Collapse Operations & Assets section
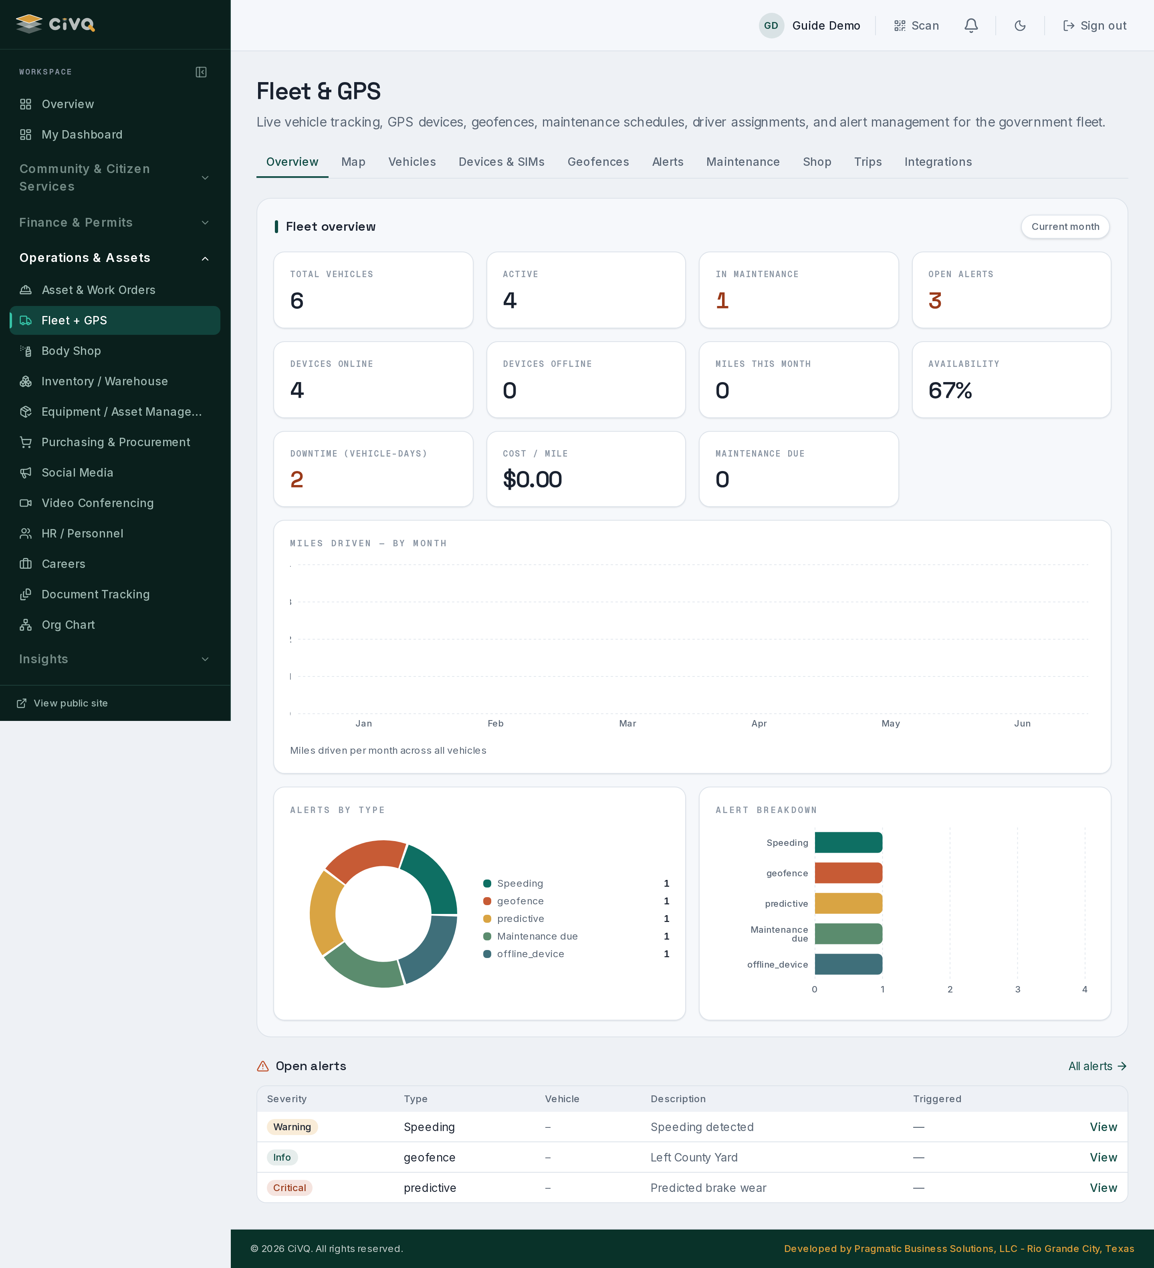 (x=115, y=258)
